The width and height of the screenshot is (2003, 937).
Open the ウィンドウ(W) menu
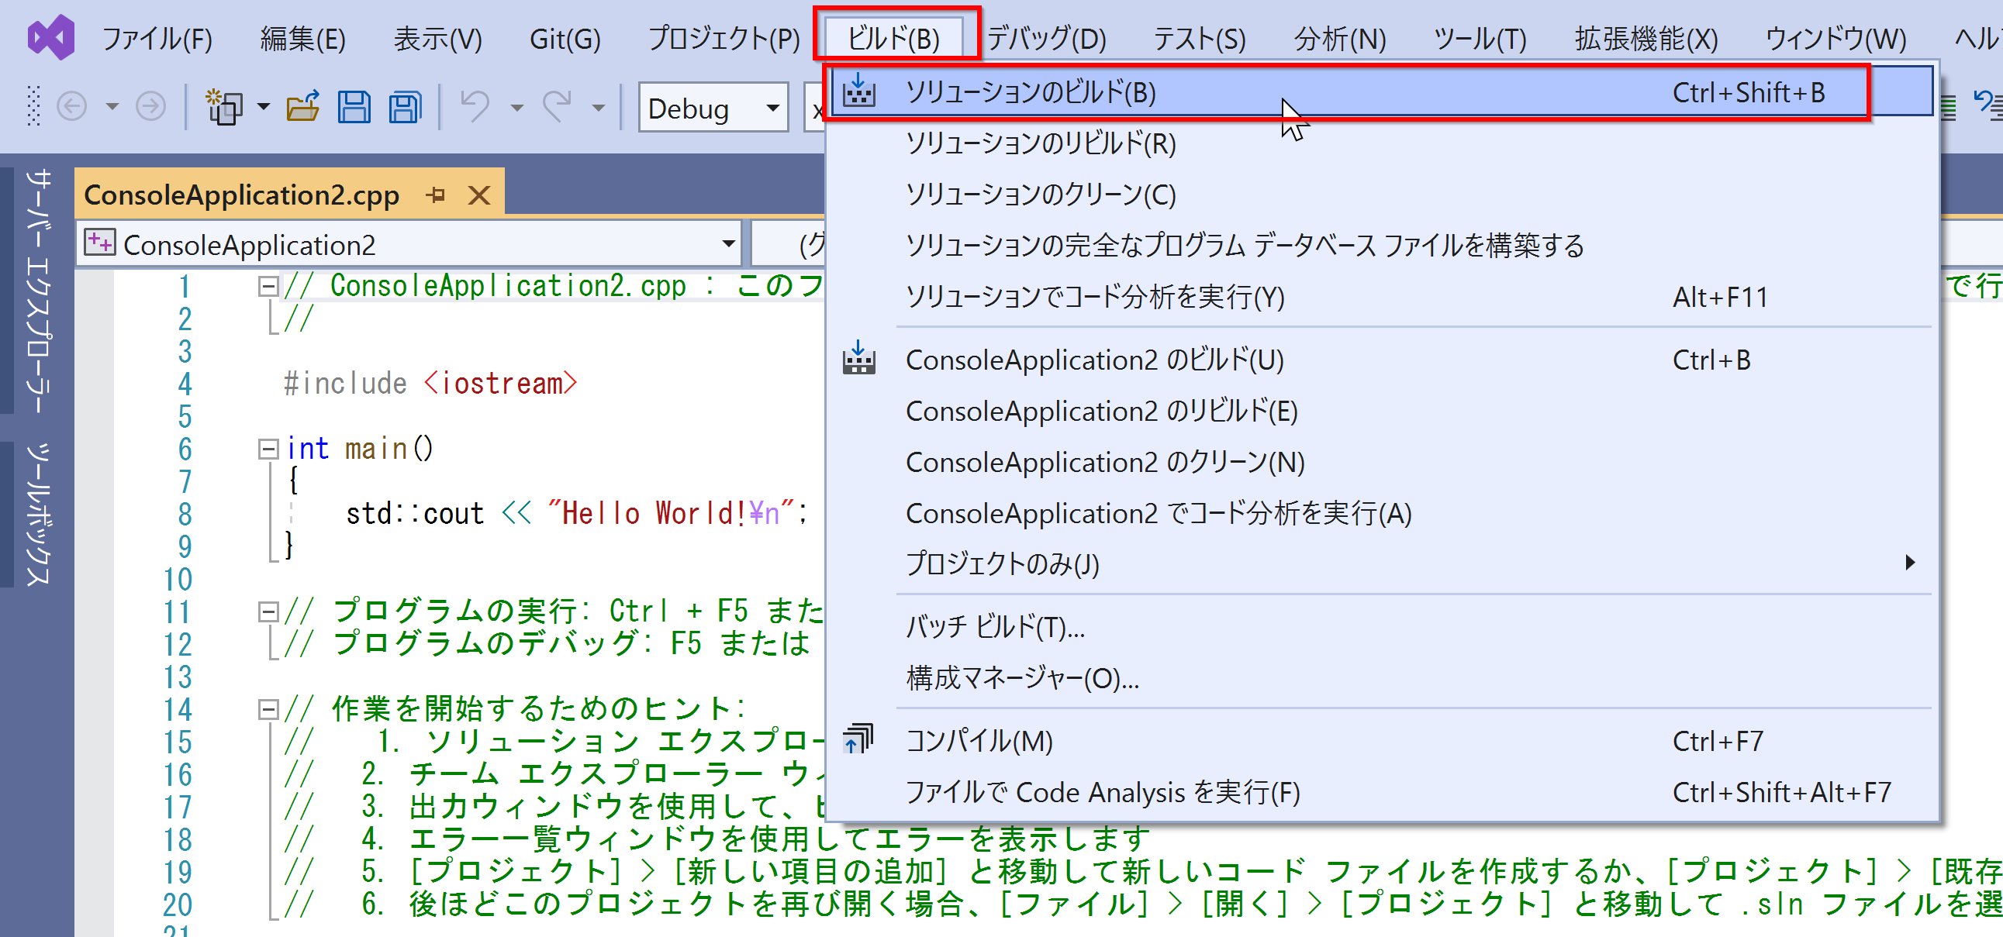point(1835,38)
